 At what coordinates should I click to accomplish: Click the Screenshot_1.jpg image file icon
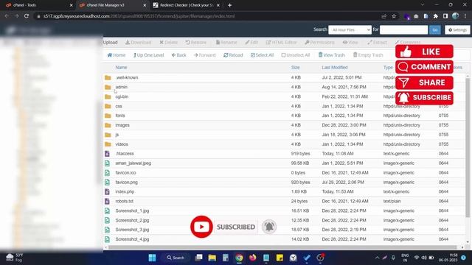coord(107,211)
